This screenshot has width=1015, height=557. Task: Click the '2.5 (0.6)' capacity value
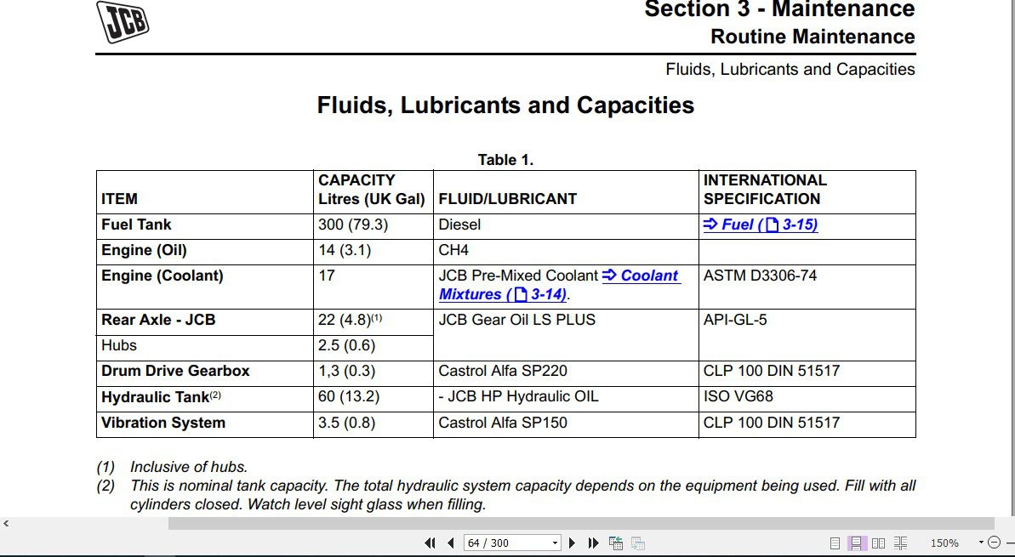tap(346, 345)
